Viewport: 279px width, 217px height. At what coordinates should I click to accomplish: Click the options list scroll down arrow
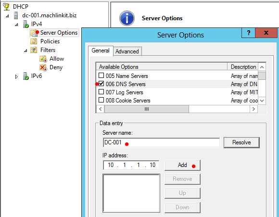pyautogui.click(x=262, y=101)
